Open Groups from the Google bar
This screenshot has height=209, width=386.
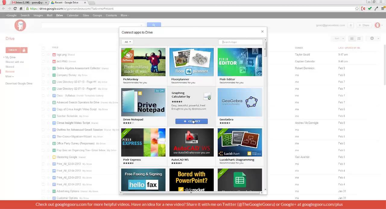(97, 15)
